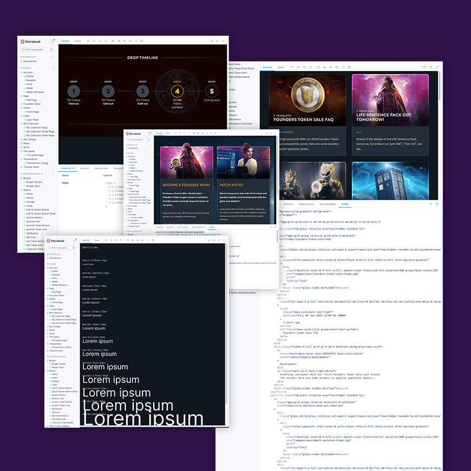This screenshot has width=471, height=471.
Task: Click the Find components search box in the typography window
Action: tap(62, 248)
